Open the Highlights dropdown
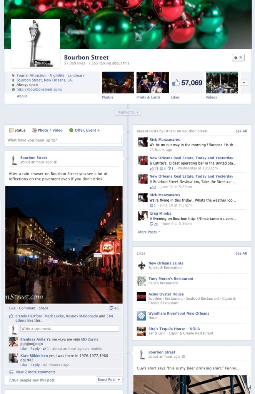Viewport: 255px width, 394px height. pyautogui.click(x=128, y=112)
